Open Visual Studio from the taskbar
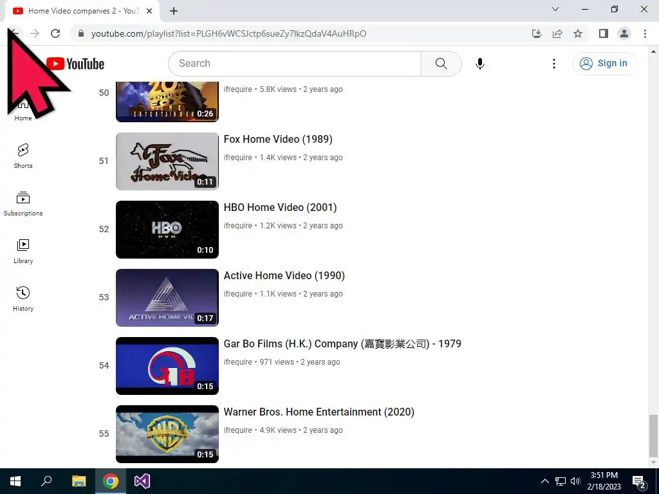 (x=142, y=481)
